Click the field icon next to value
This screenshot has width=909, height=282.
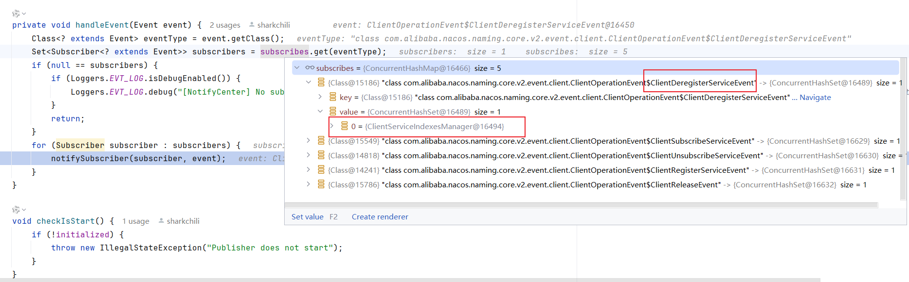click(333, 112)
